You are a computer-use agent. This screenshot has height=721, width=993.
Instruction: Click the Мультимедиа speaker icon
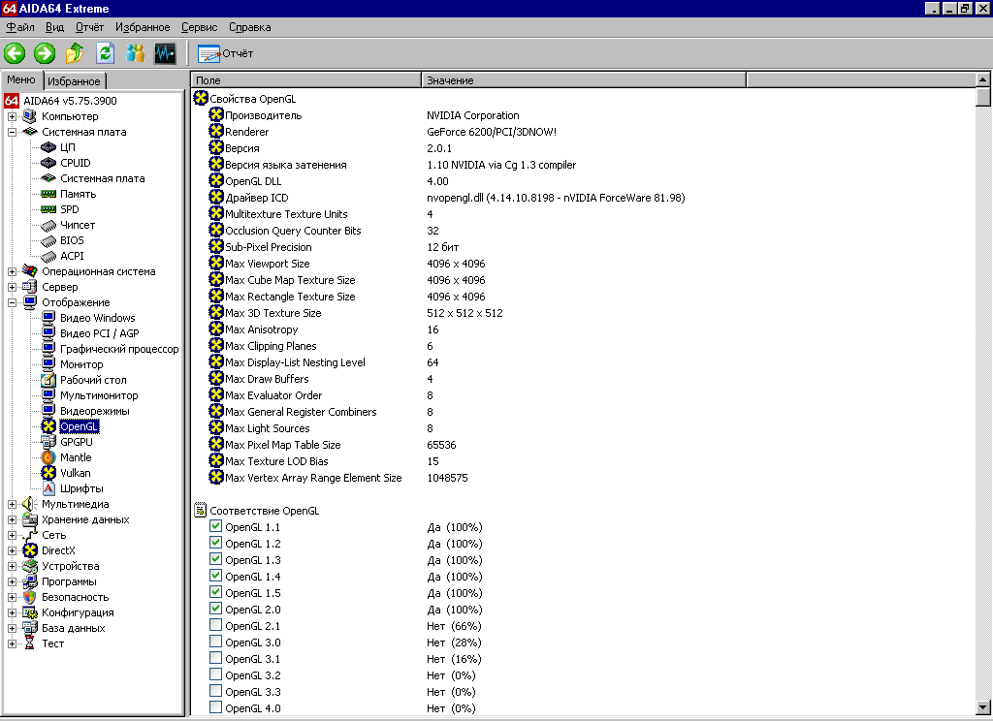click(30, 504)
